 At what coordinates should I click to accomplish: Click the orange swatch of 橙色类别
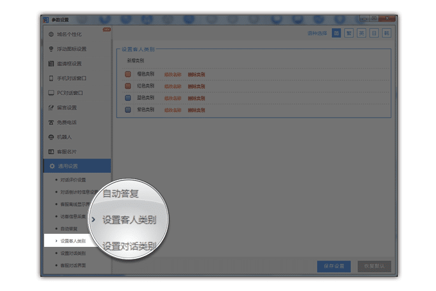pyautogui.click(x=128, y=74)
